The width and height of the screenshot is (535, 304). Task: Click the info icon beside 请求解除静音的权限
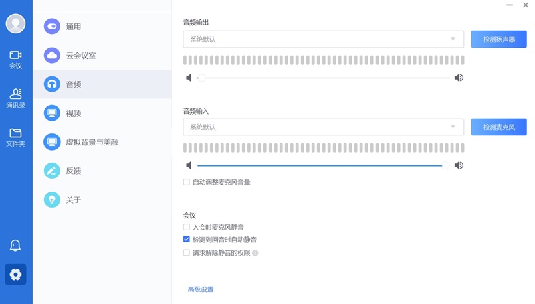click(x=255, y=253)
